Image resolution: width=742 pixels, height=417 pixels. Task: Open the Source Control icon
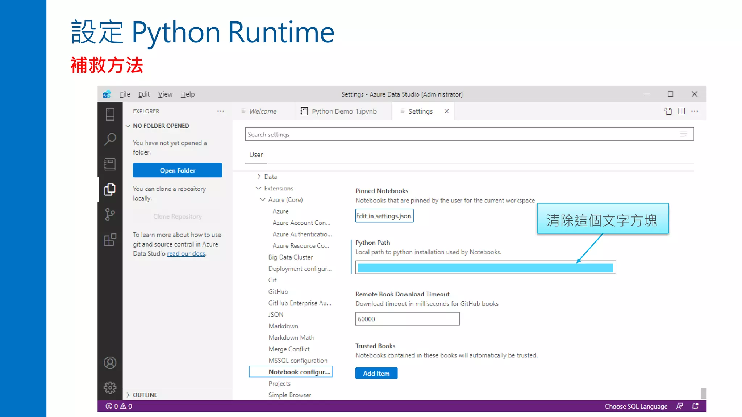(110, 214)
